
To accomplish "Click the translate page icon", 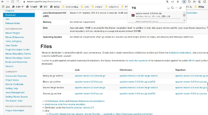I will 167,1.
